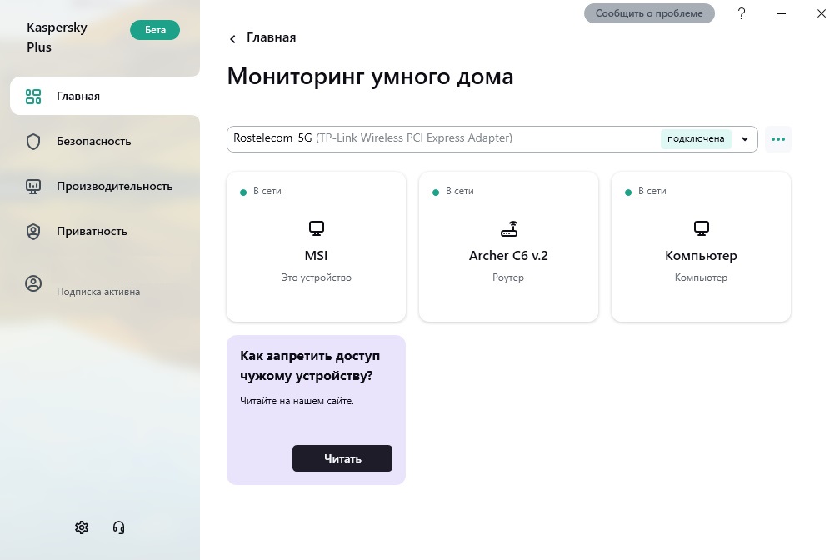This screenshot has width=840, height=560.
Task: Click the back arrow next to Главная
Action: [x=232, y=38]
